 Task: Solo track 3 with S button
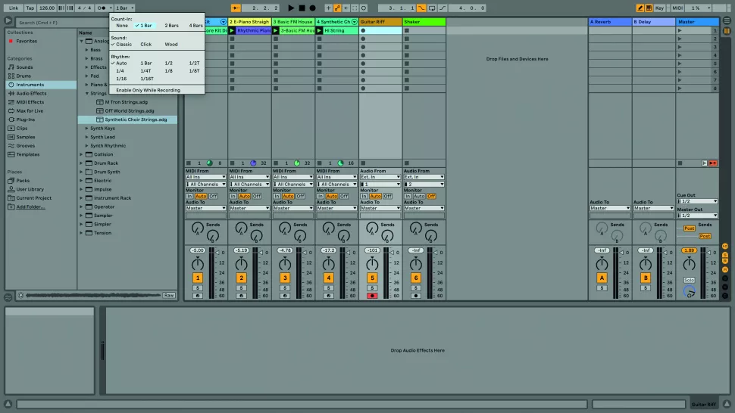(285, 287)
